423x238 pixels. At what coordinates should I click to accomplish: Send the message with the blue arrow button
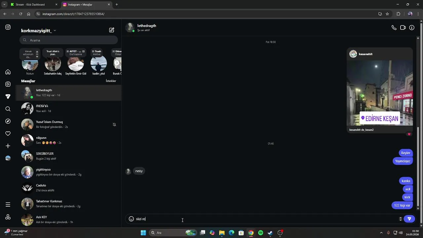coord(409,219)
